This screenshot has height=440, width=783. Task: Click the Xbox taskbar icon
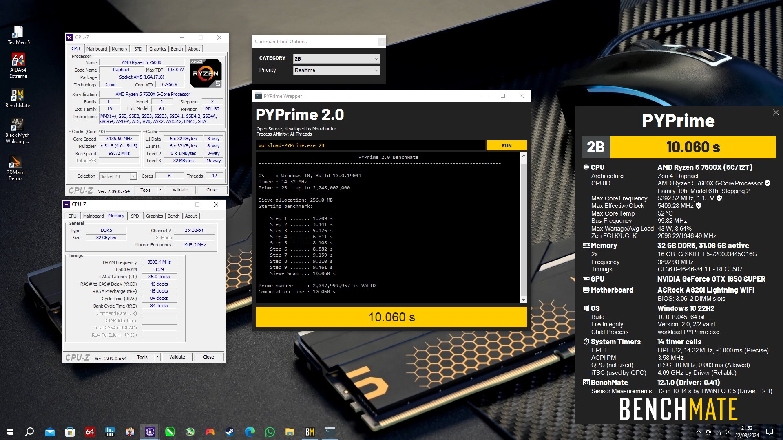coord(190,432)
